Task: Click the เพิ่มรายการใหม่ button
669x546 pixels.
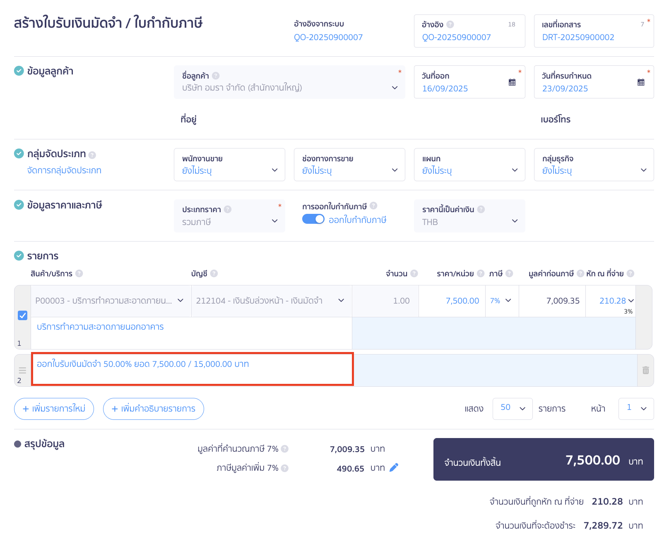Action: [54, 409]
